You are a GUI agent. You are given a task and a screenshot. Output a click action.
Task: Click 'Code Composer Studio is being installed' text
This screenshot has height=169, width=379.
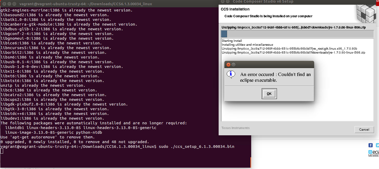[x=268, y=16]
